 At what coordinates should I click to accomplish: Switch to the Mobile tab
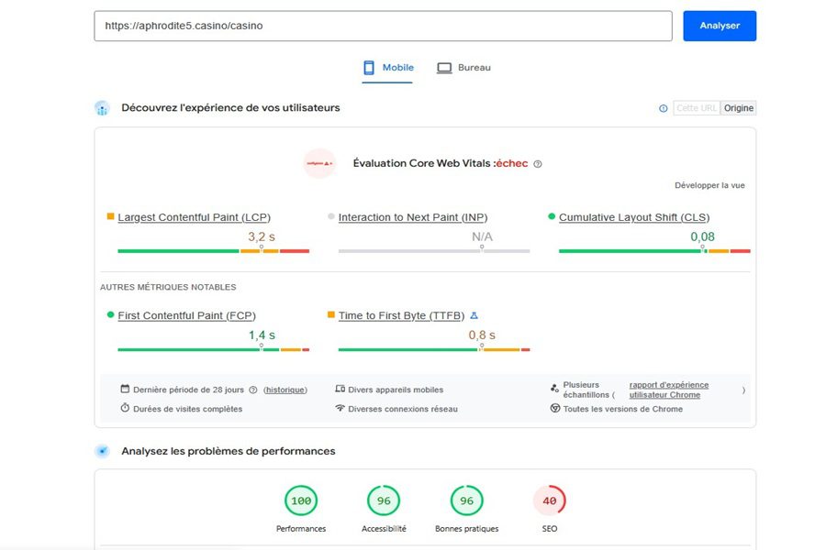pyautogui.click(x=387, y=68)
